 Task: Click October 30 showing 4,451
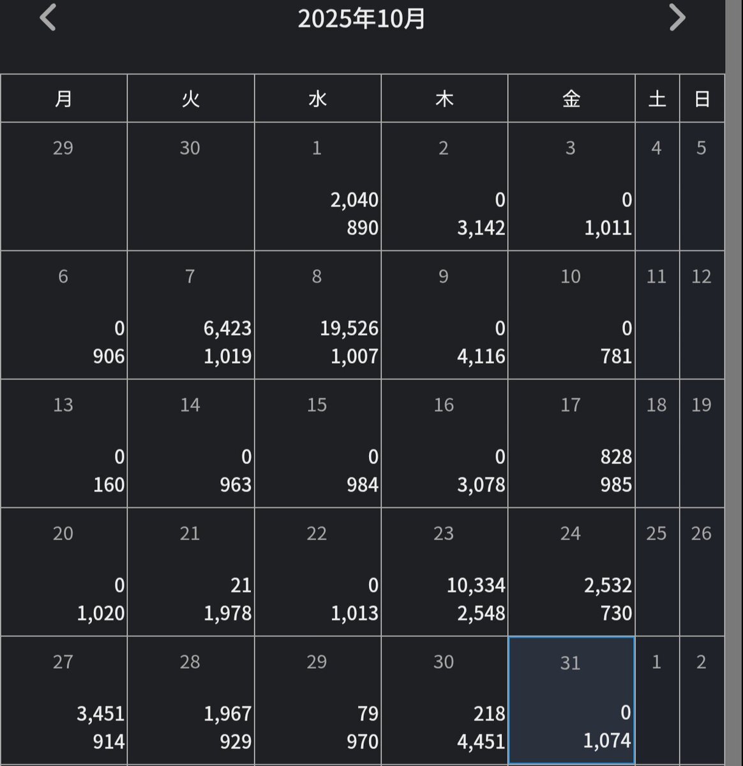pos(444,700)
